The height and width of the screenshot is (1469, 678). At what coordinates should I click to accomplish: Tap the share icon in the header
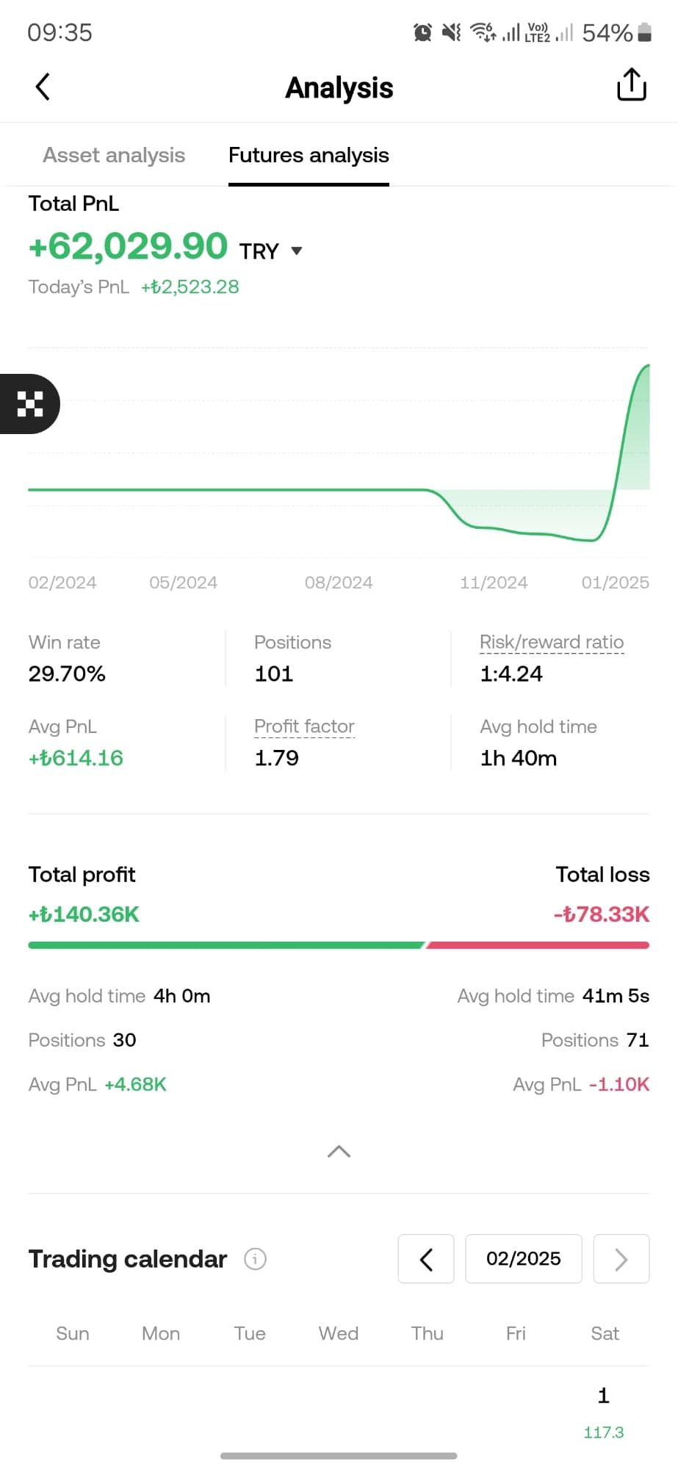coord(631,85)
